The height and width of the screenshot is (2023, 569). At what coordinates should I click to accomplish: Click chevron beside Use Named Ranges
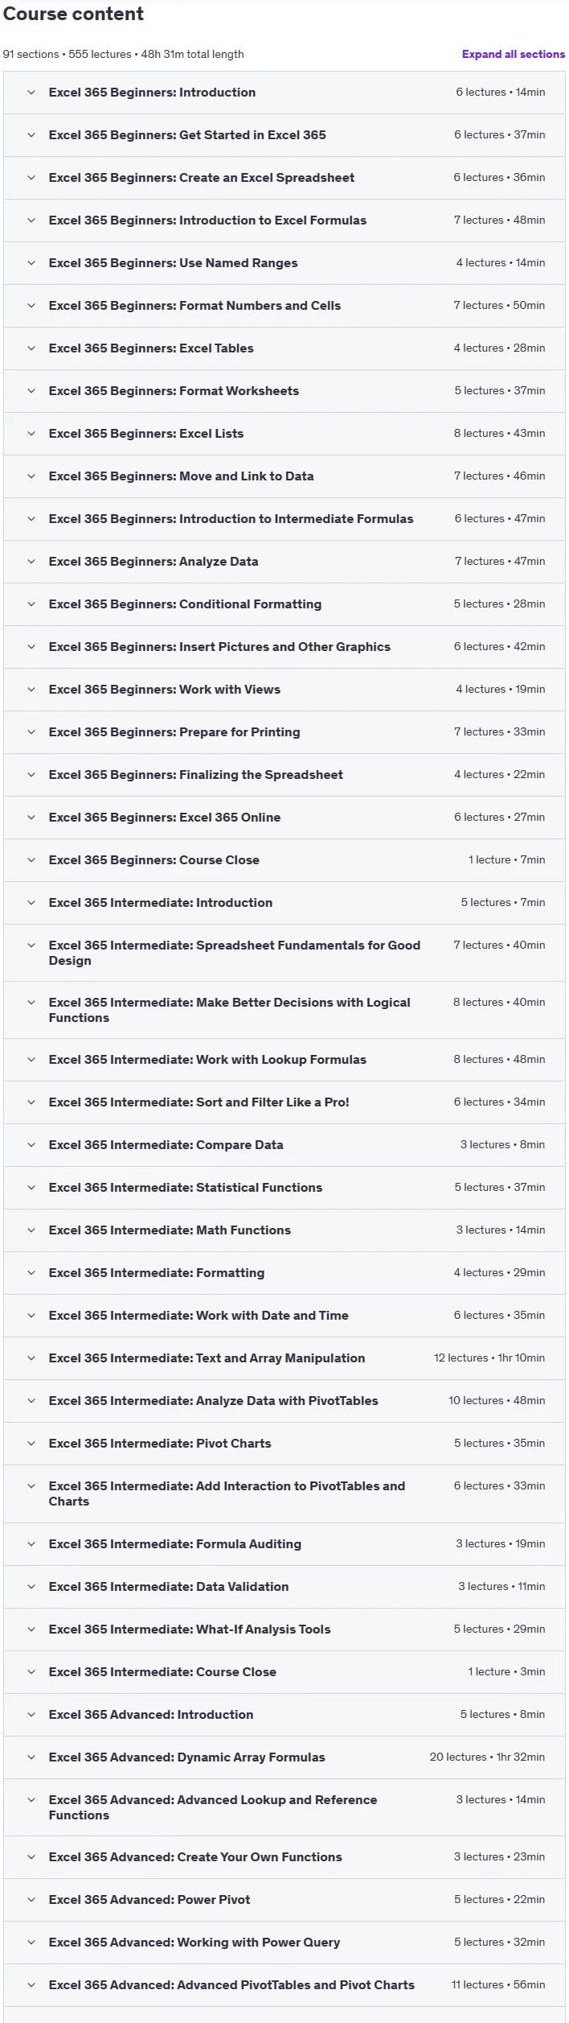31,263
